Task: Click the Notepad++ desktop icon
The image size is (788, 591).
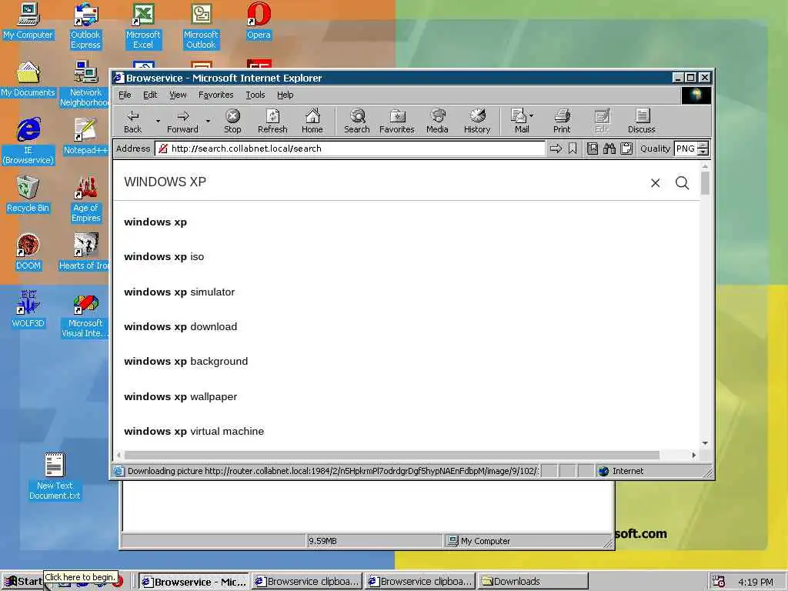Action: (85, 136)
